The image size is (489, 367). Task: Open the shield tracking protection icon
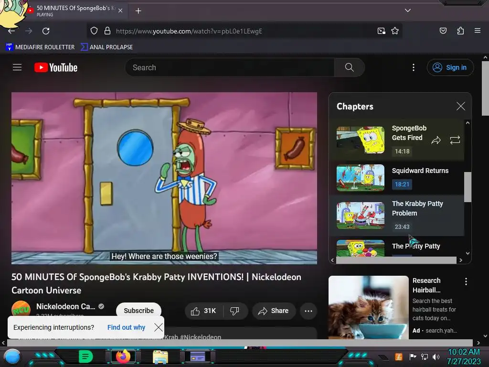tap(94, 31)
